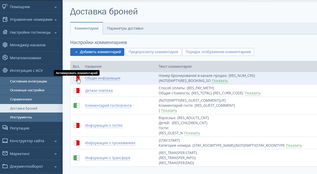Expand the Помощник menu arrow
317x174 pixels.
pyautogui.click(x=56, y=7)
